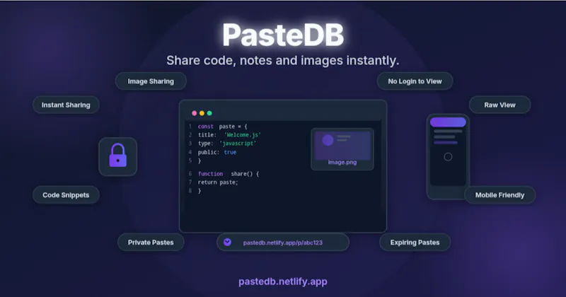The width and height of the screenshot is (566, 297).
Task: Click code line 'return paste;'
Action: coord(218,182)
